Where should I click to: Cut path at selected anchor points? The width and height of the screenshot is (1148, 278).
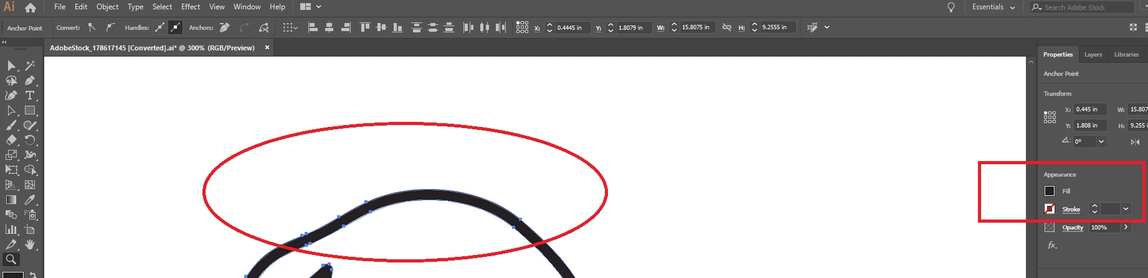coord(264,27)
